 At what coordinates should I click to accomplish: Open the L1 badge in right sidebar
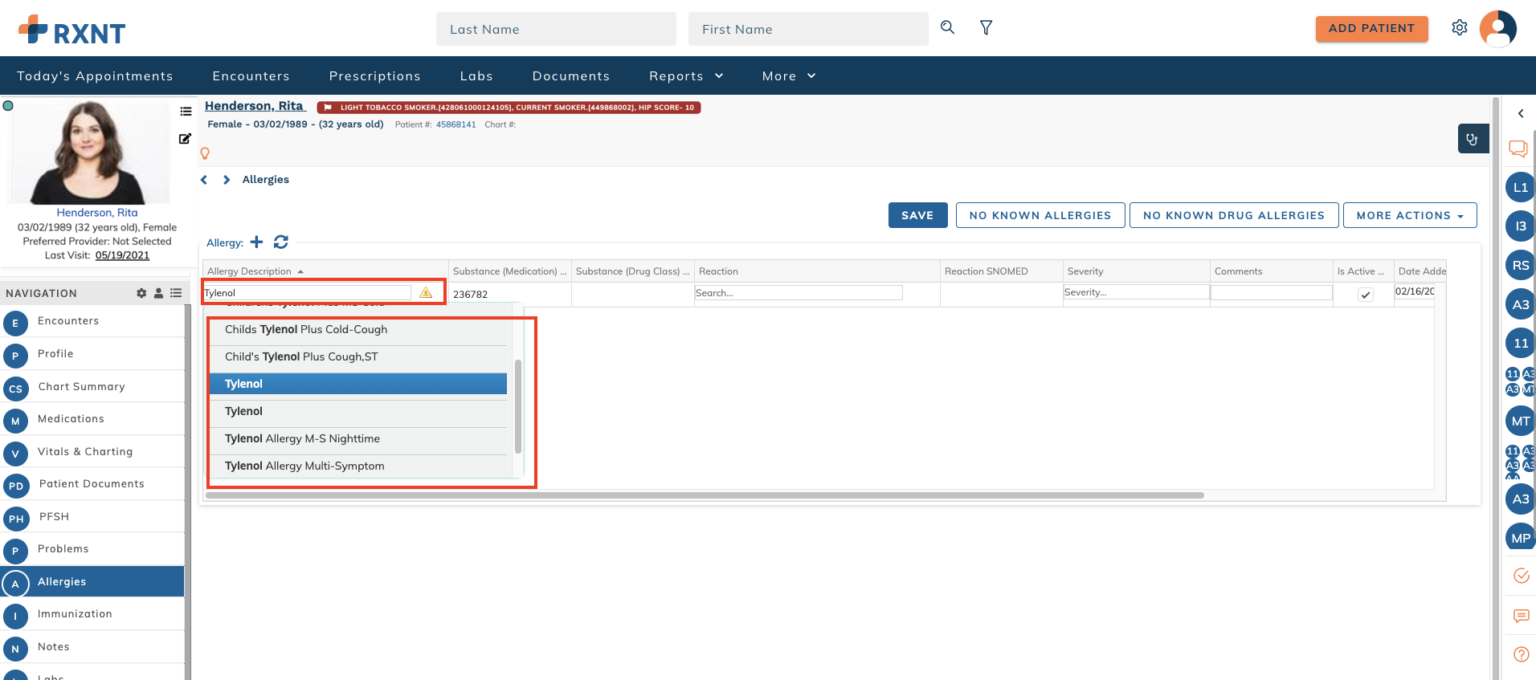1520,187
